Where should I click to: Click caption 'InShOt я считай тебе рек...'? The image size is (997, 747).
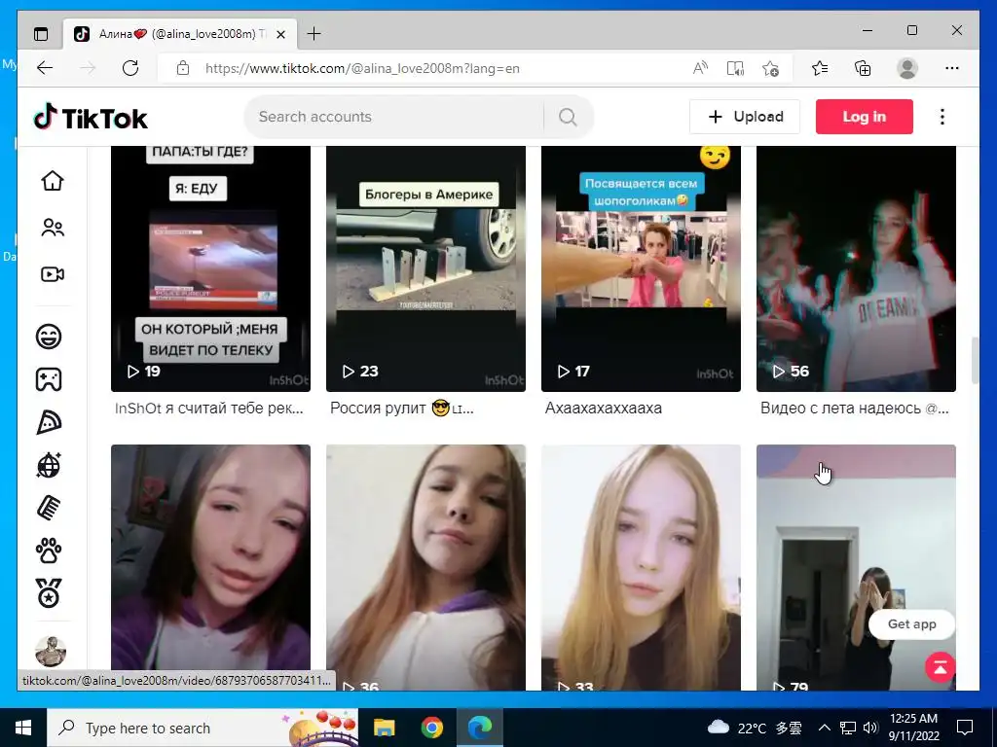click(209, 409)
